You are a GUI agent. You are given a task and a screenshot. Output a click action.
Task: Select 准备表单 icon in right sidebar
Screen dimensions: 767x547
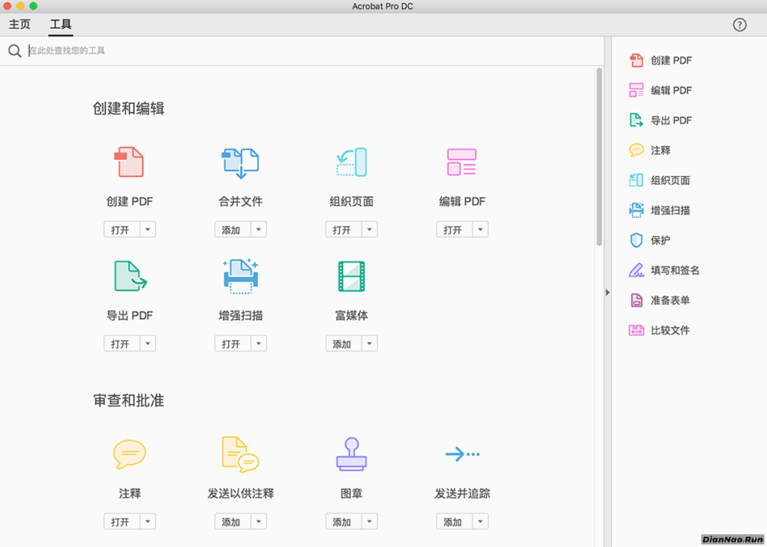636,300
